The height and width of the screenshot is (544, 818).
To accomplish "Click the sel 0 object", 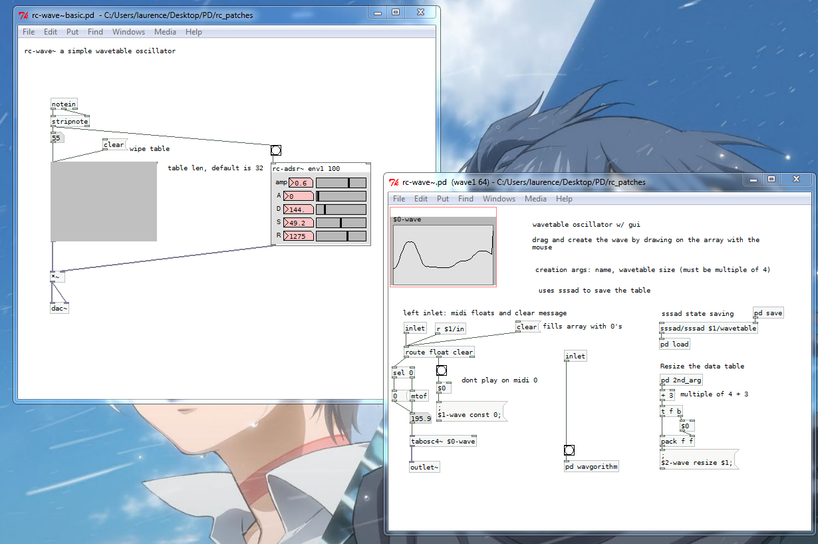I will click(x=404, y=373).
